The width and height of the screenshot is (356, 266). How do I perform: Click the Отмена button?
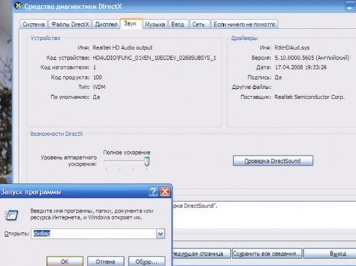click(106, 261)
